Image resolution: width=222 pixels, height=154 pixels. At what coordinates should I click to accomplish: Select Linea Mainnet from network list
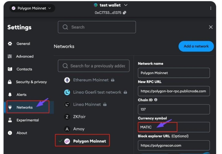click(87, 105)
